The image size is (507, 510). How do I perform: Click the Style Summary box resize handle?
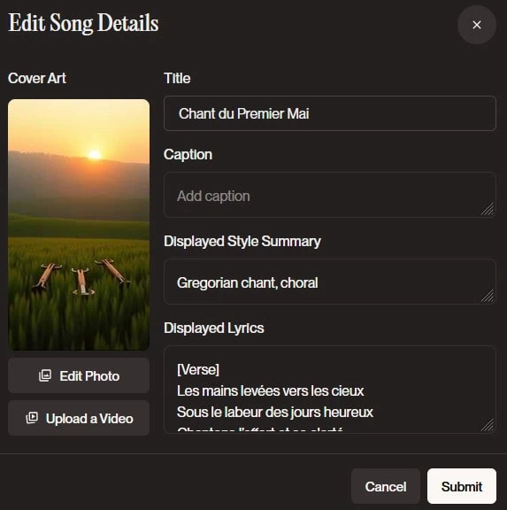point(488,296)
